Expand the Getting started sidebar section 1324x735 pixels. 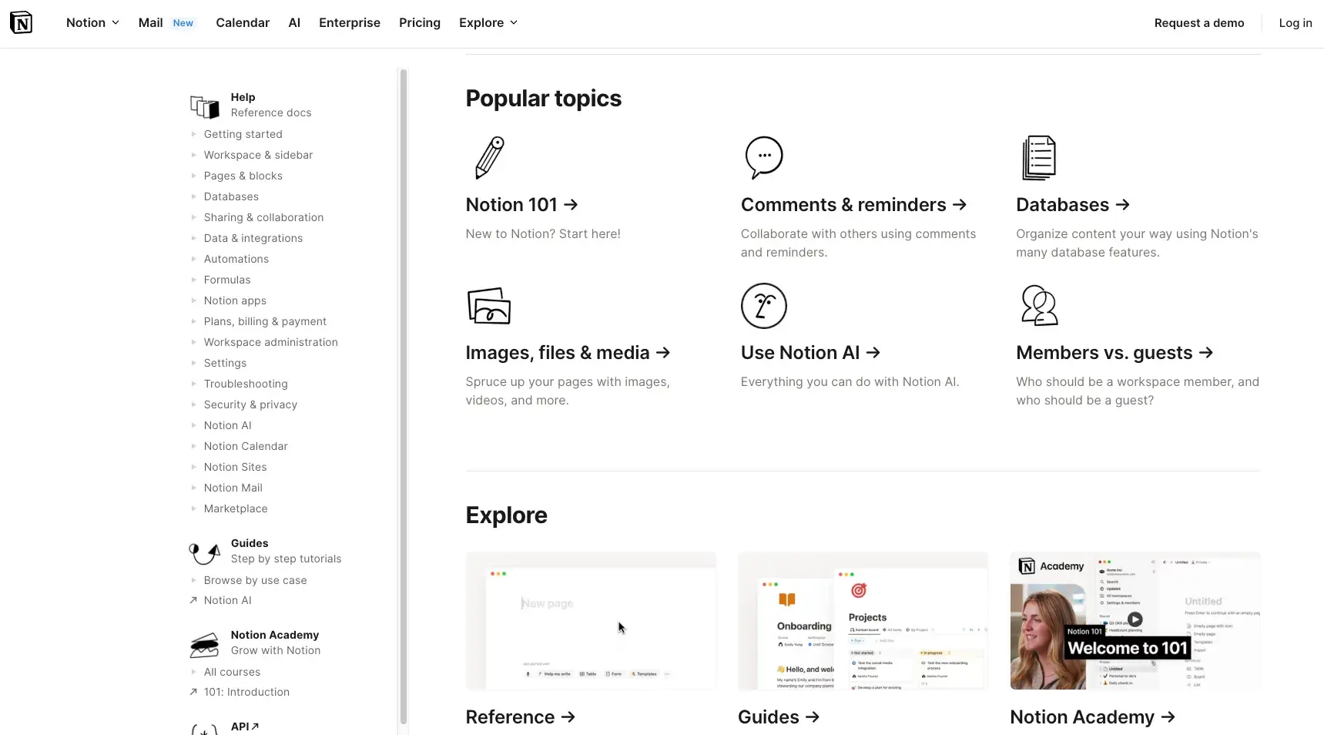(194, 134)
